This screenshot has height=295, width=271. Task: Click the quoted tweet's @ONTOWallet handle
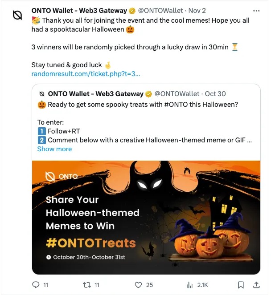(x=177, y=94)
